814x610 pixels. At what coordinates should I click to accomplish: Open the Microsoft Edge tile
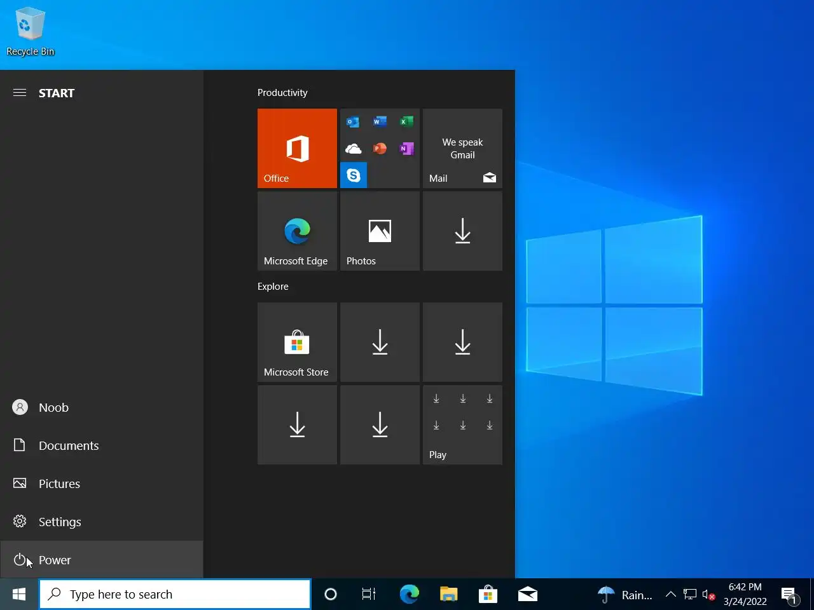pos(297,231)
